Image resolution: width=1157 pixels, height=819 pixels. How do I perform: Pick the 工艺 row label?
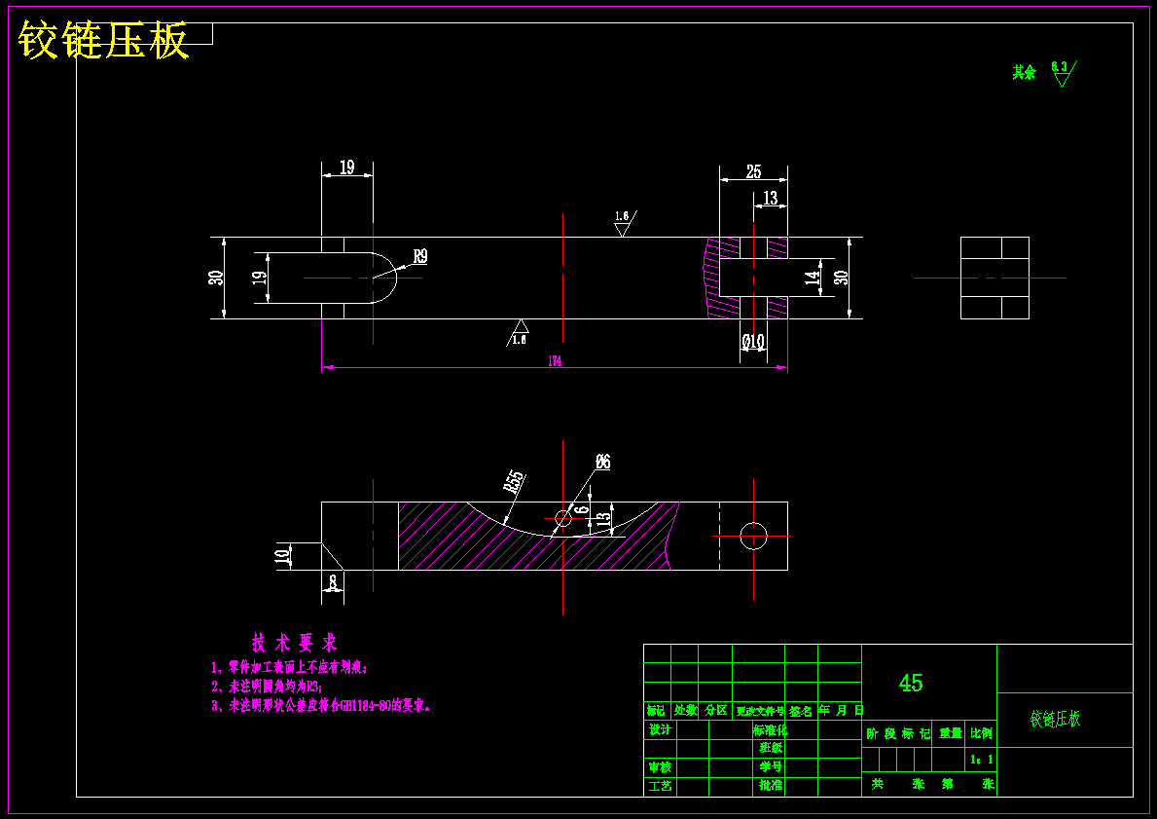[x=660, y=787]
